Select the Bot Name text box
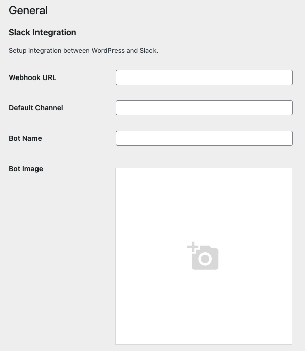 [x=204, y=138]
